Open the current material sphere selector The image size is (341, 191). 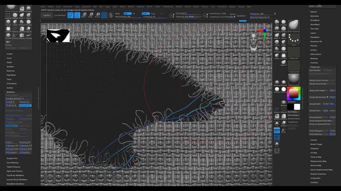point(294,79)
